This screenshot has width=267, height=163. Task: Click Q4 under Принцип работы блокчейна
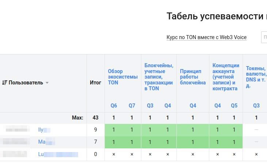(x=193, y=106)
